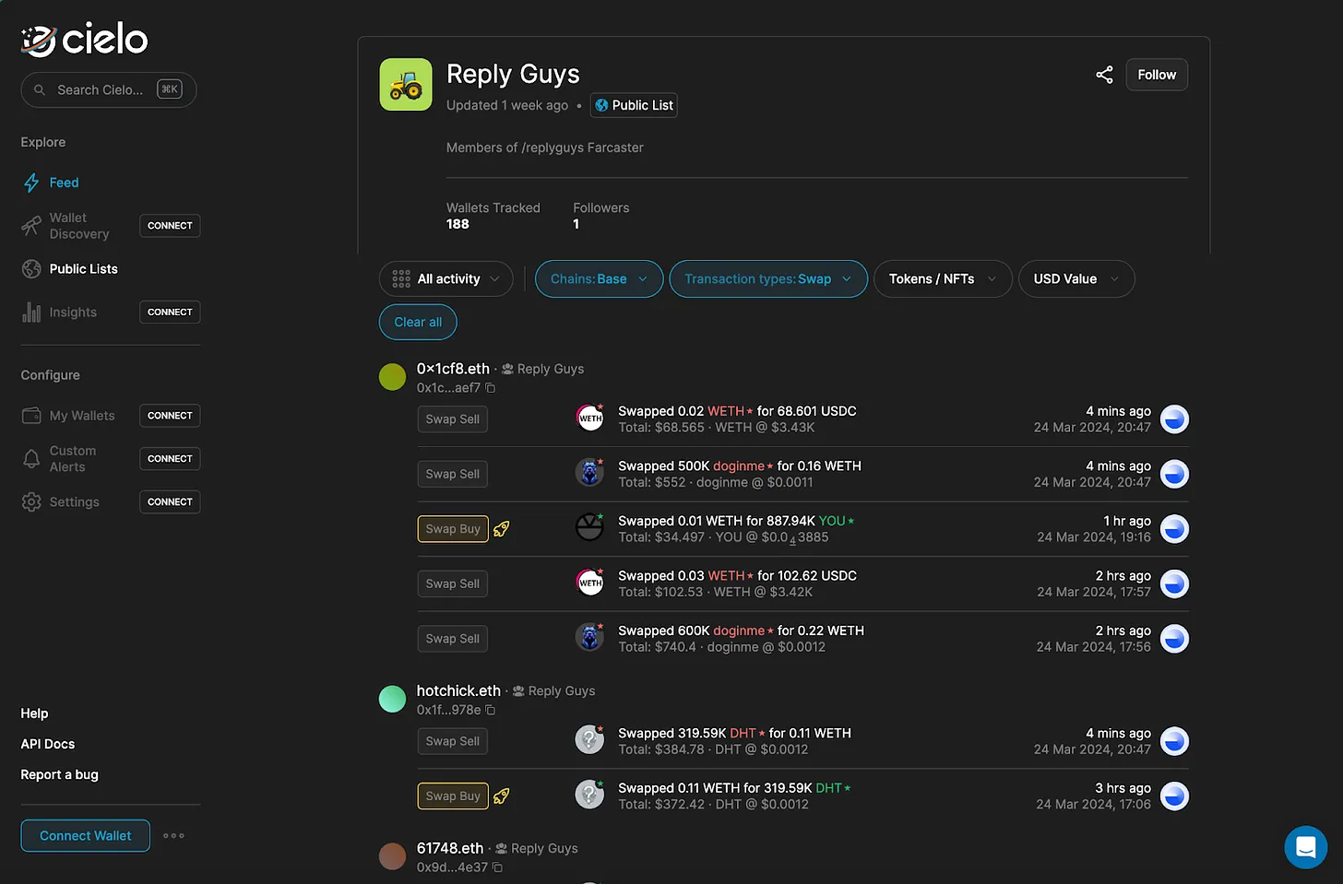1343x884 pixels.
Task: Click the hotchick.eth wallet avatar
Action: (x=392, y=699)
